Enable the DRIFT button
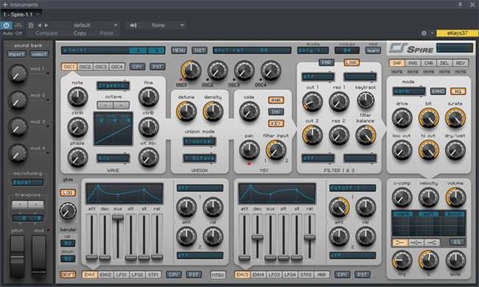Screen dimensions: 479x287 pyautogui.click(x=68, y=274)
